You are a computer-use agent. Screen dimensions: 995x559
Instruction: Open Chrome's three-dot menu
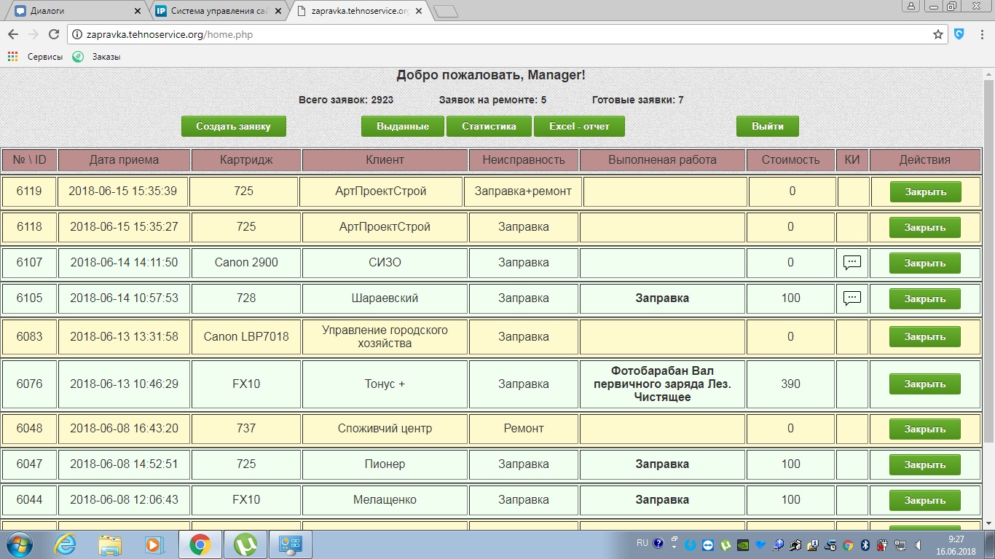point(981,34)
